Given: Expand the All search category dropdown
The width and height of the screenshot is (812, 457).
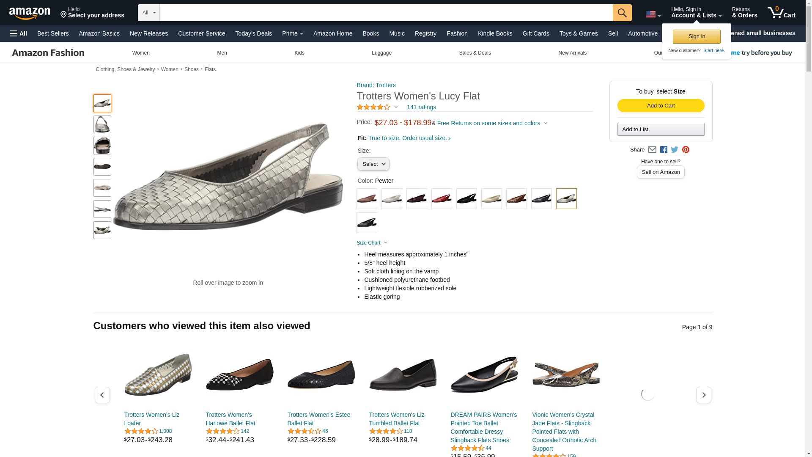Looking at the screenshot, I should pos(149,13).
